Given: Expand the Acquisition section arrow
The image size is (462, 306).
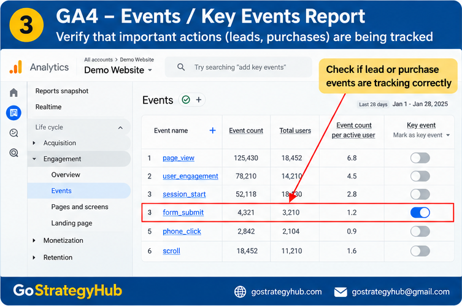Looking at the screenshot, I should coord(34,143).
